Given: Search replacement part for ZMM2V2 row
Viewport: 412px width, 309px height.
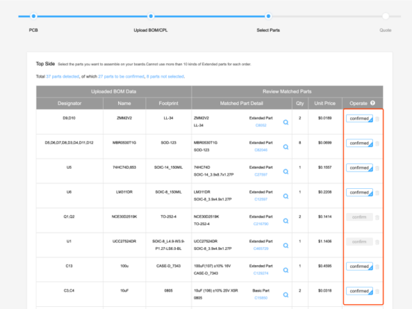Looking at the screenshot, I should pos(286,122).
